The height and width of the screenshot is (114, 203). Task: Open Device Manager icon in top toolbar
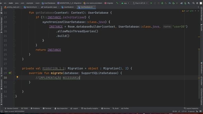[x=185, y=3]
